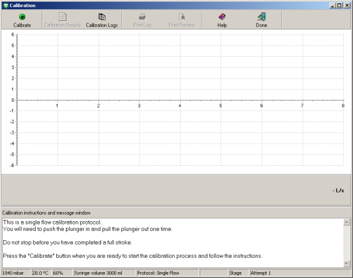This screenshot has height=278, width=353.
Task: Click the Done exit-door icon
Action: pos(262,17)
